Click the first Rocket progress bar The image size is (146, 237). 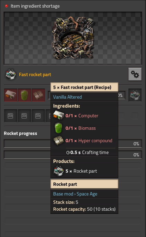[73, 144]
